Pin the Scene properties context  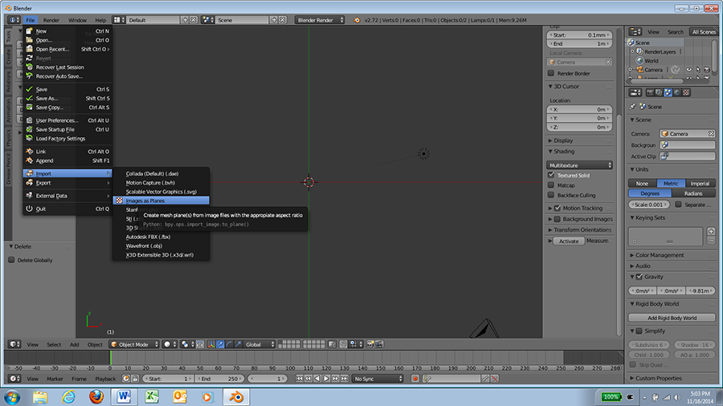pos(633,107)
